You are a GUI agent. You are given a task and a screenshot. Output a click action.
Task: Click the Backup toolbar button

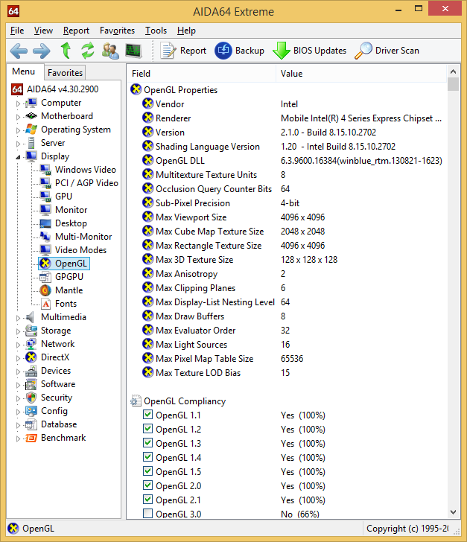(x=239, y=51)
